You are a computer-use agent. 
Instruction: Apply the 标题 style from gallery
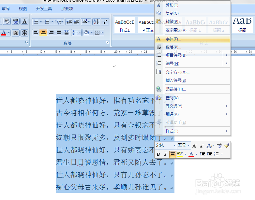242,25
